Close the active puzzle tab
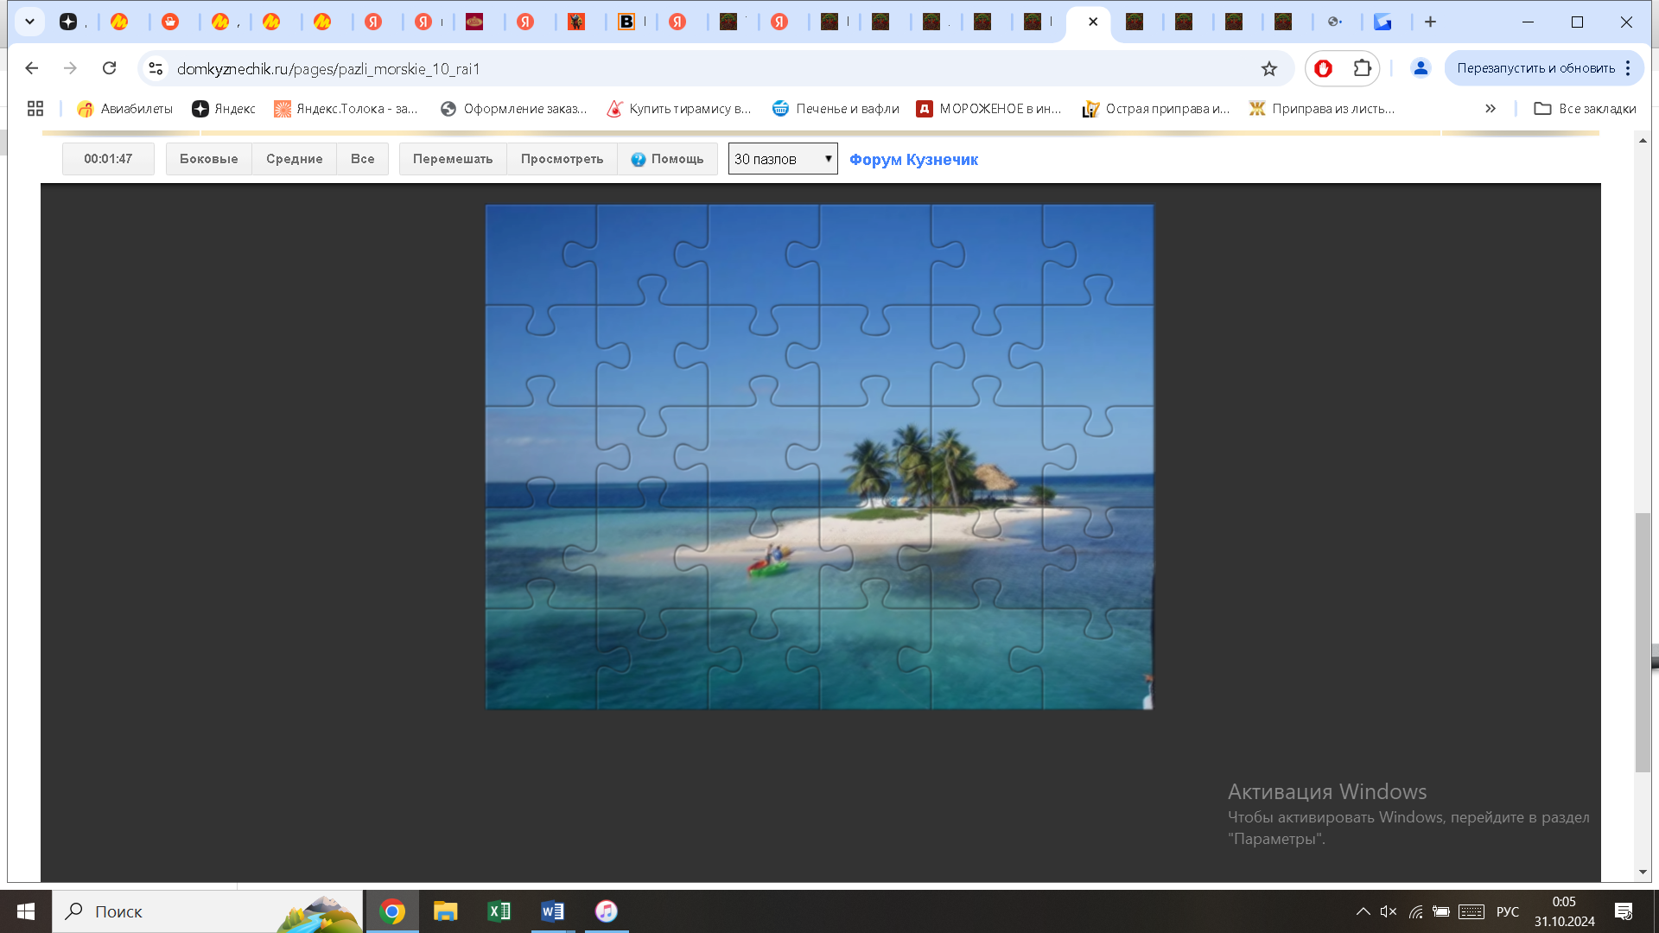The height and width of the screenshot is (933, 1659). tap(1093, 22)
